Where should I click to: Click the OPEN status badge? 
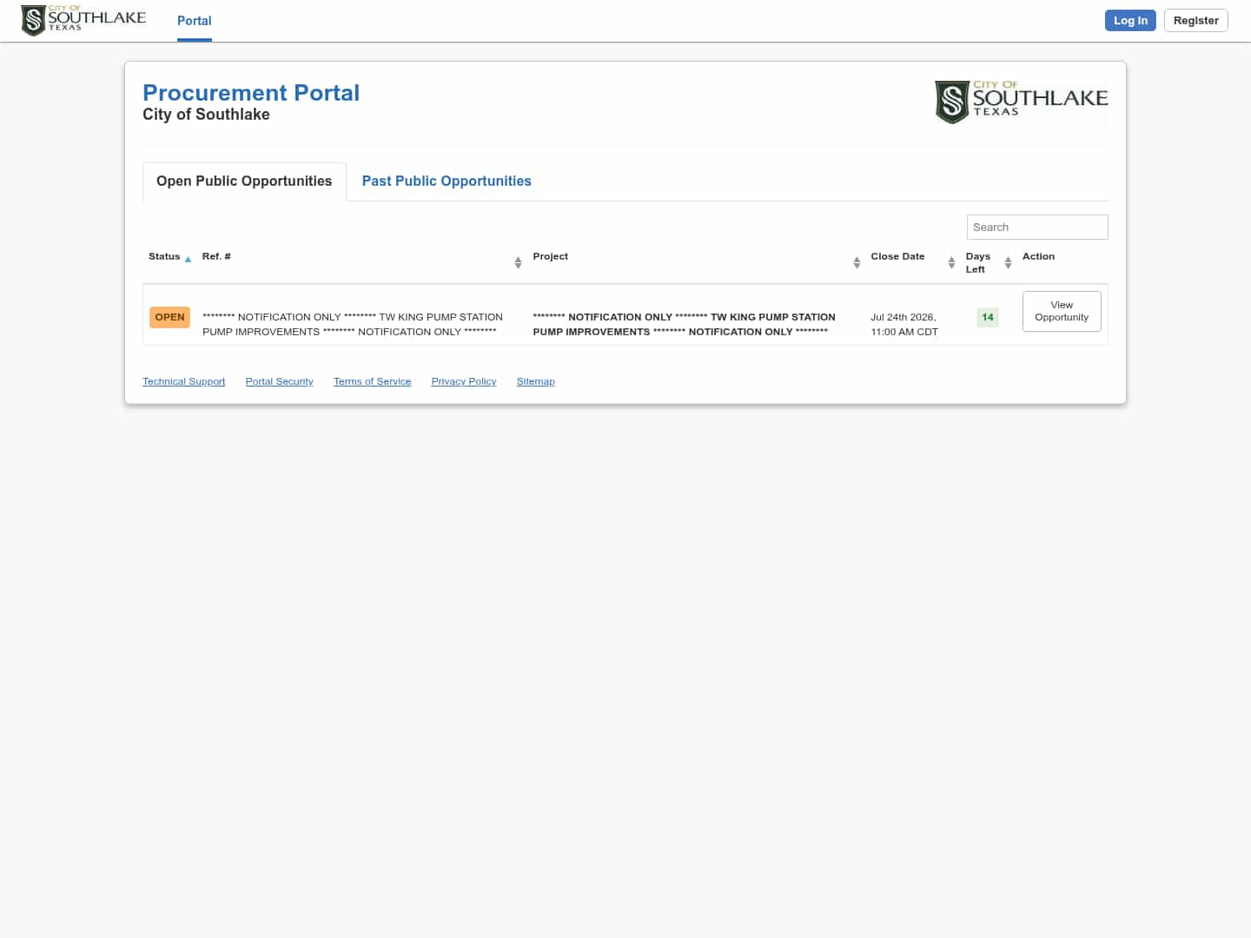(x=169, y=317)
